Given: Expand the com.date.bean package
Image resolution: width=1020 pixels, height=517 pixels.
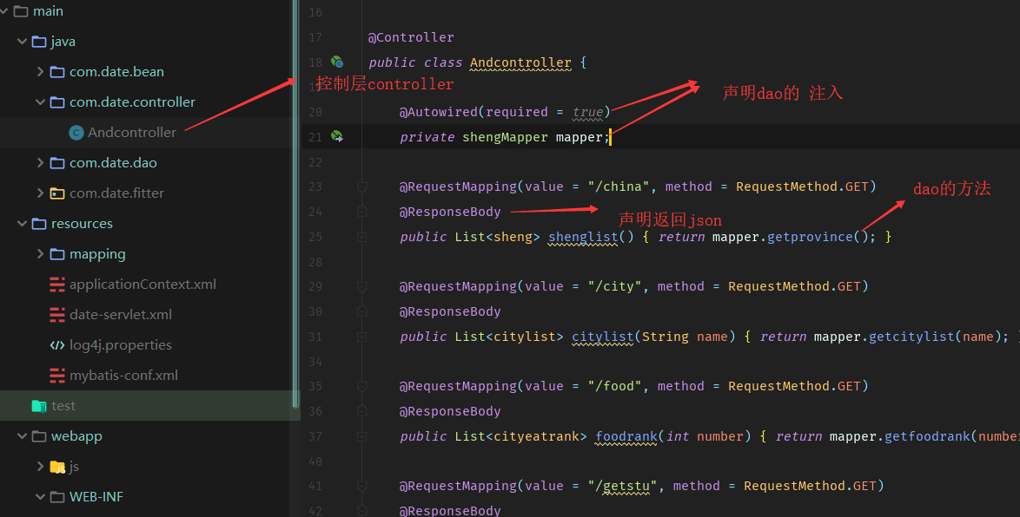Looking at the screenshot, I should pyautogui.click(x=40, y=71).
